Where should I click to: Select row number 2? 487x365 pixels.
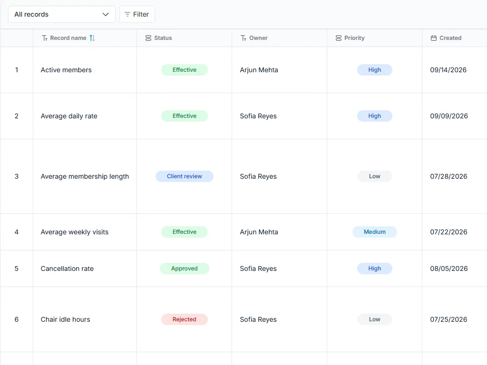[17, 116]
